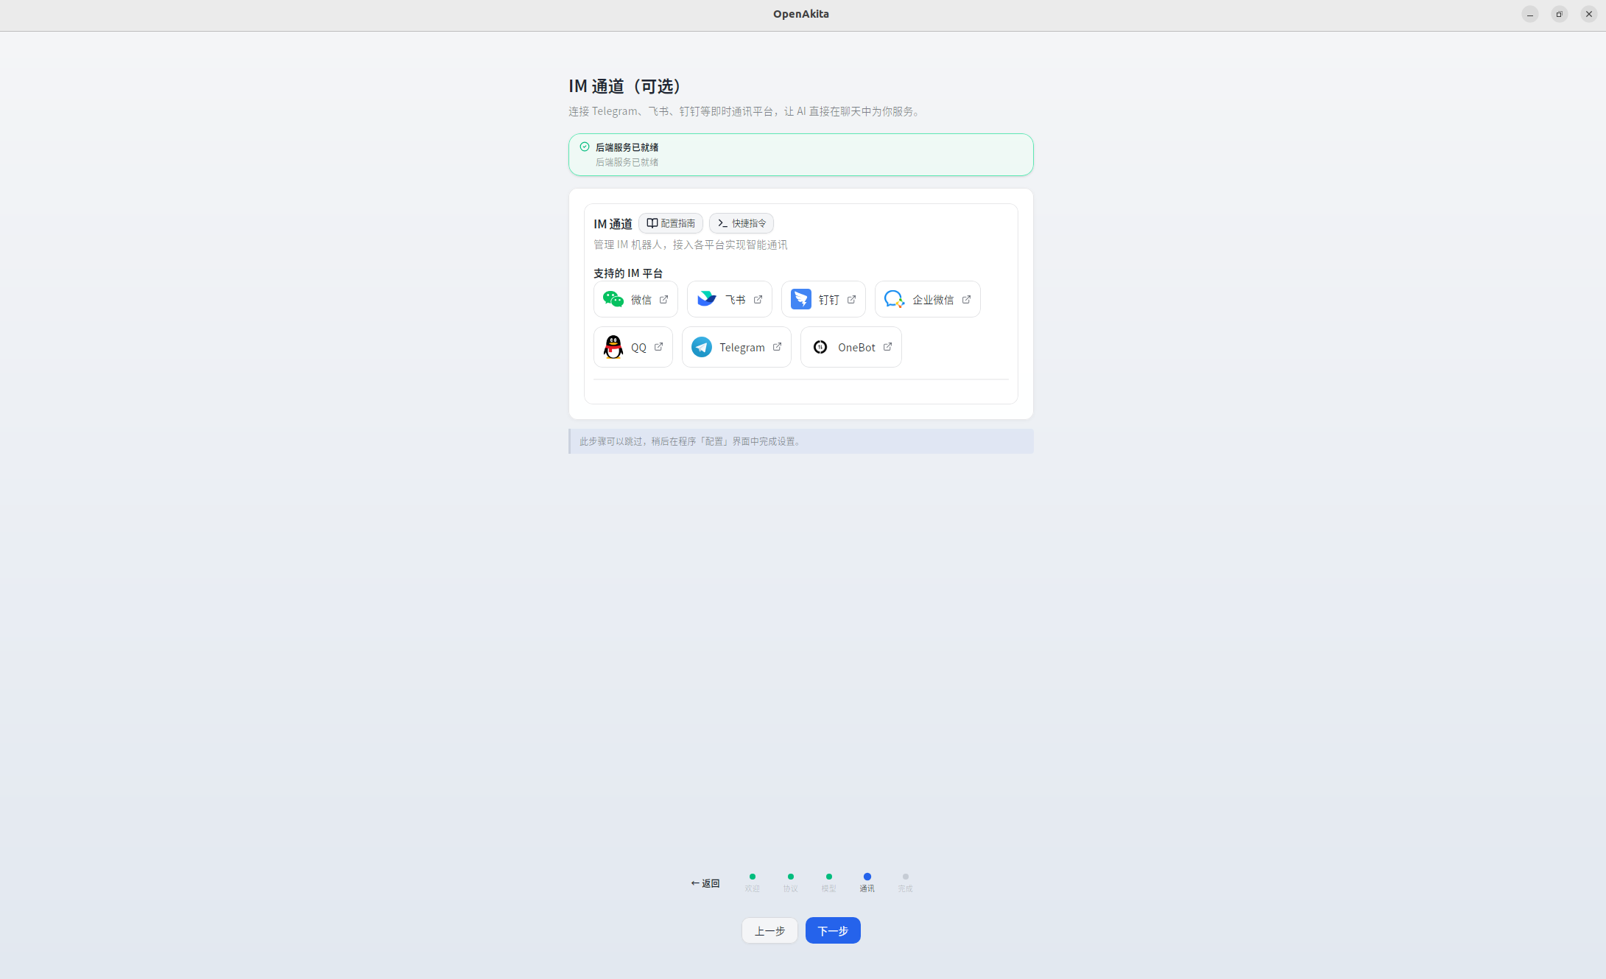The height and width of the screenshot is (979, 1606).
Task: Jump to the 协议 step dot
Action: (x=790, y=877)
